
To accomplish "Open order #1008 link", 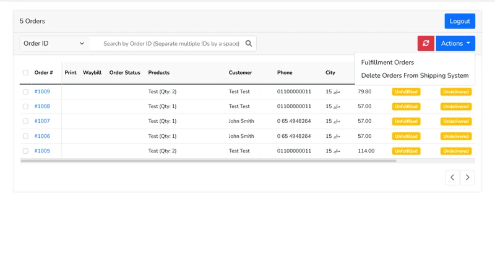I will (x=42, y=106).
